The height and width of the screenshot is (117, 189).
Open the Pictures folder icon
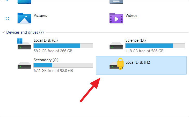coord(24,18)
